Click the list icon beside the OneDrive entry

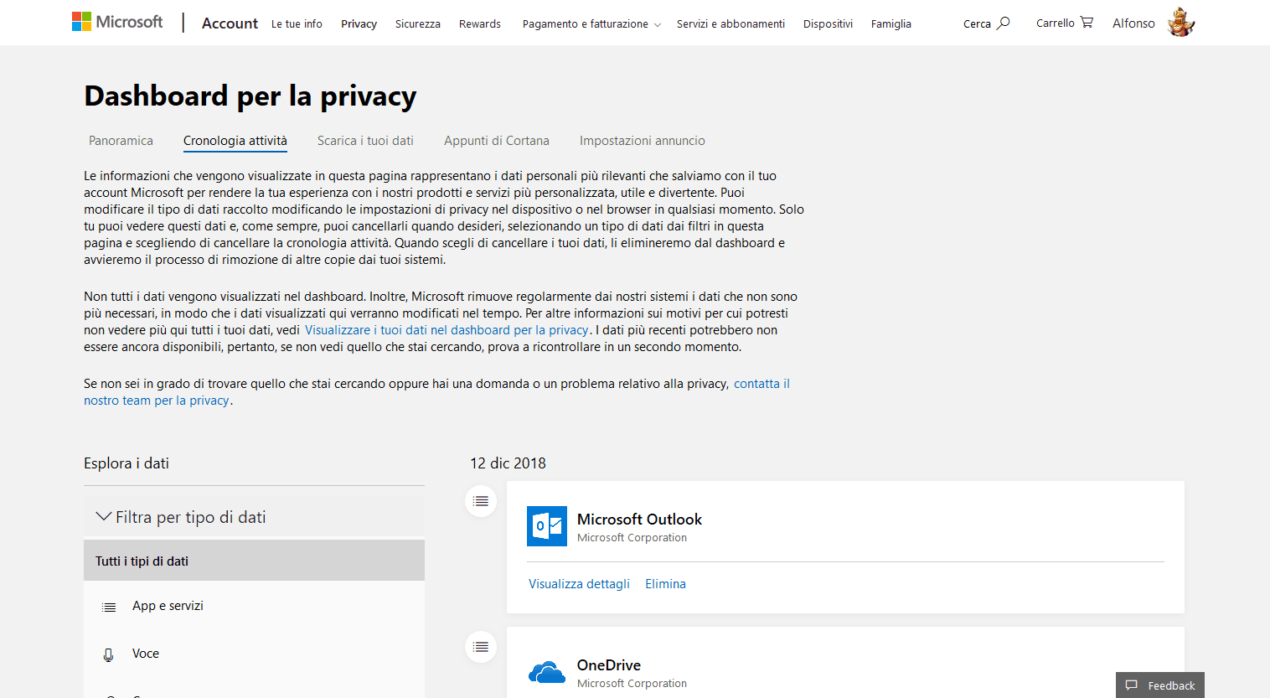tap(481, 647)
